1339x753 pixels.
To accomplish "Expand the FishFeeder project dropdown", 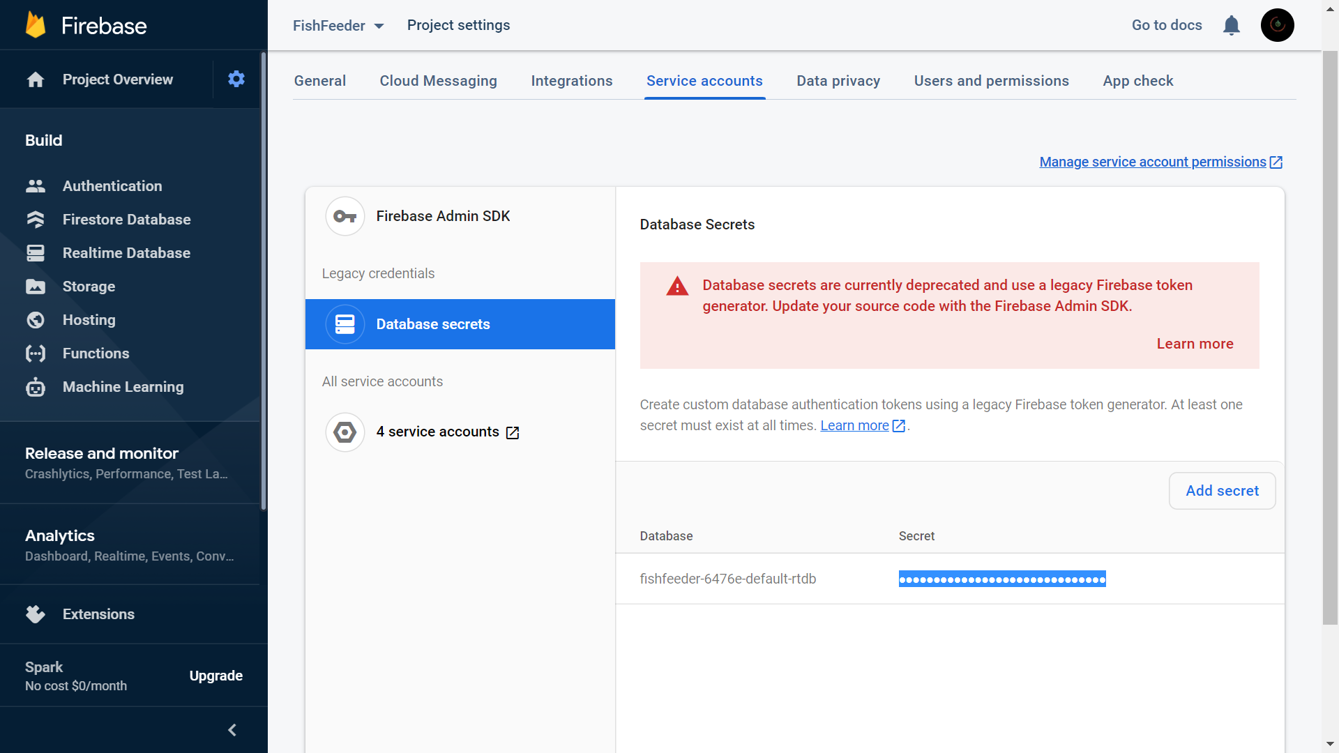I will (x=339, y=26).
